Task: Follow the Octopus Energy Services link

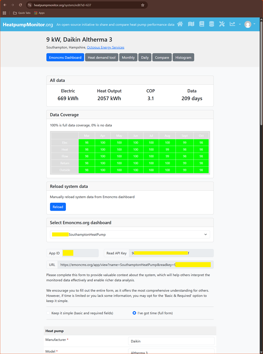Action: [x=106, y=47]
